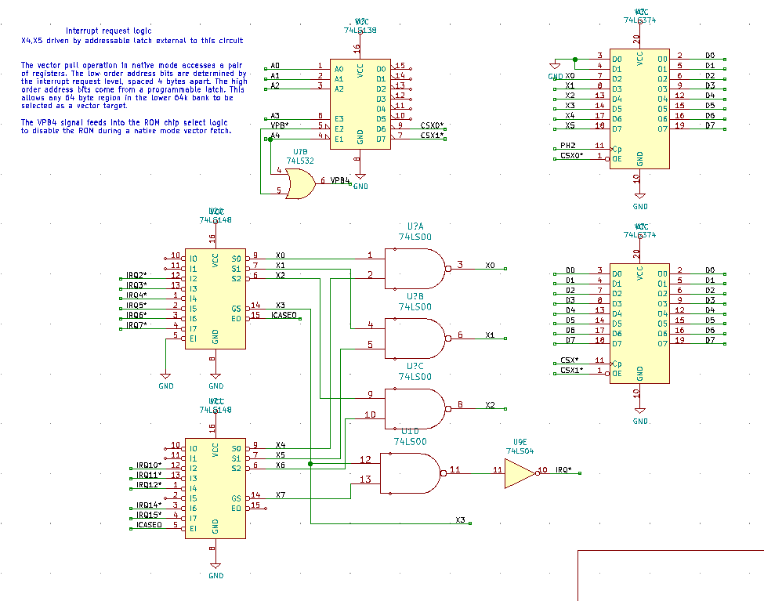The height and width of the screenshot is (601, 764).
Task: Select the X3 label on the bottom wire
Action: click(x=461, y=520)
